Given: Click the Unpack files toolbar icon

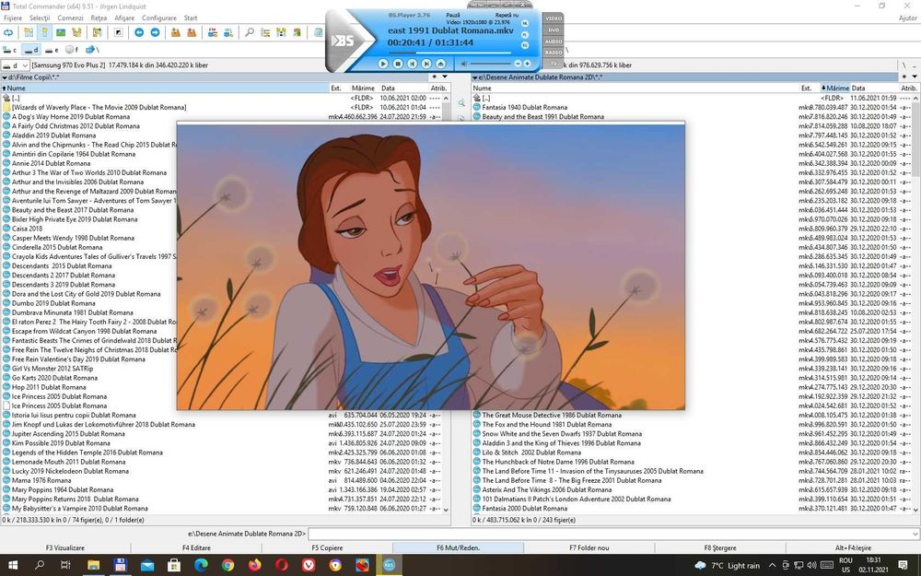Looking at the screenshot, I should [x=192, y=33].
